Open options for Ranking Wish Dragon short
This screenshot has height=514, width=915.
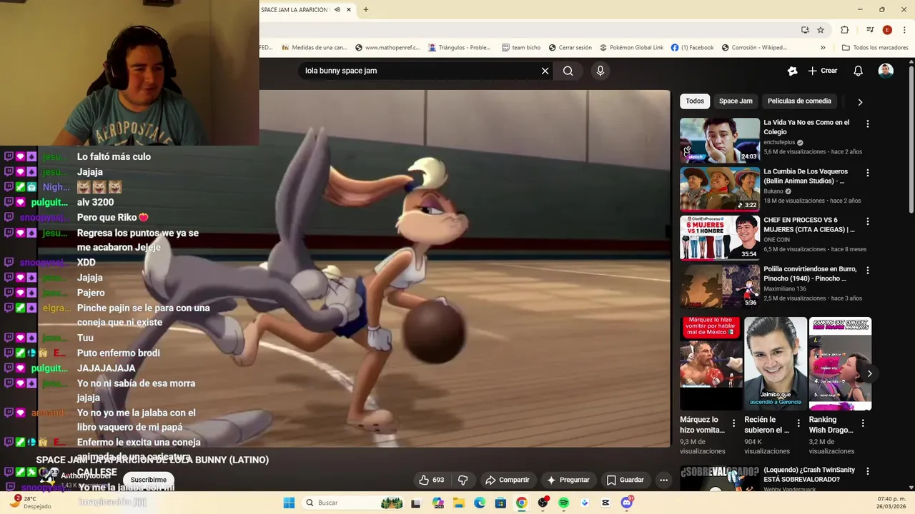point(863,423)
